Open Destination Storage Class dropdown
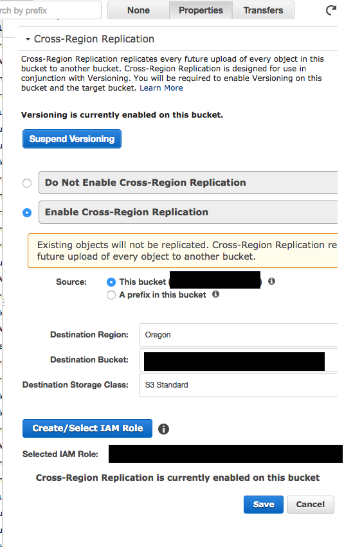This screenshot has width=344, height=547. [239, 385]
